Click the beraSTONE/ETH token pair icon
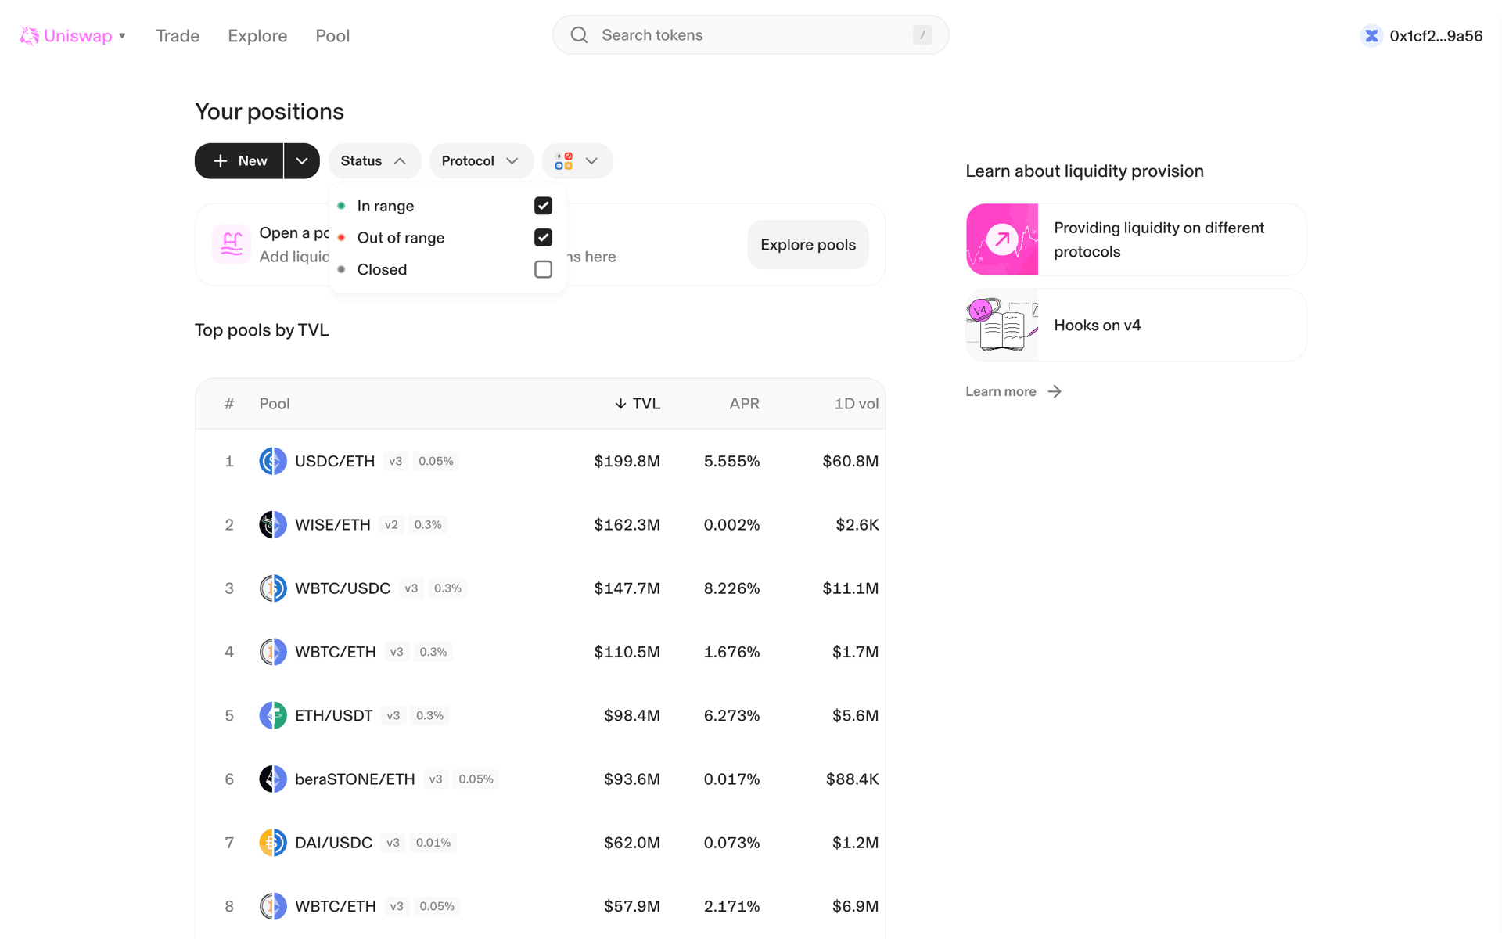Image resolution: width=1502 pixels, height=939 pixels. click(x=273, y=779)
